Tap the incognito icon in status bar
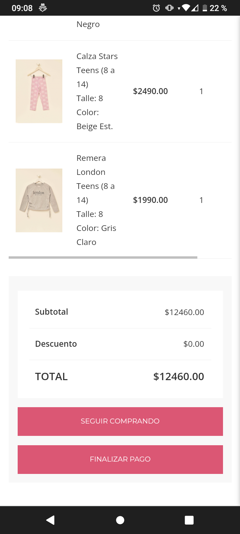 coord(43,8)
